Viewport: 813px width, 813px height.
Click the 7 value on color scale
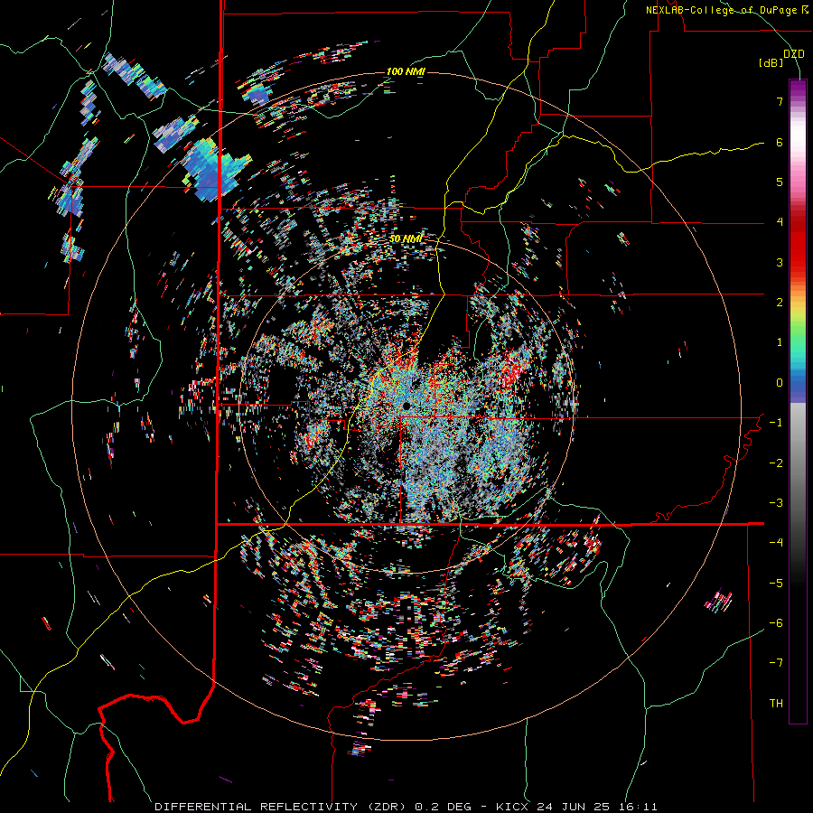click(780, 101)
